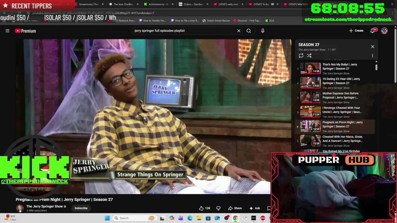Open the account avatar menu
The width and height of the screenshot is (397, 223).
pos(384,31)
